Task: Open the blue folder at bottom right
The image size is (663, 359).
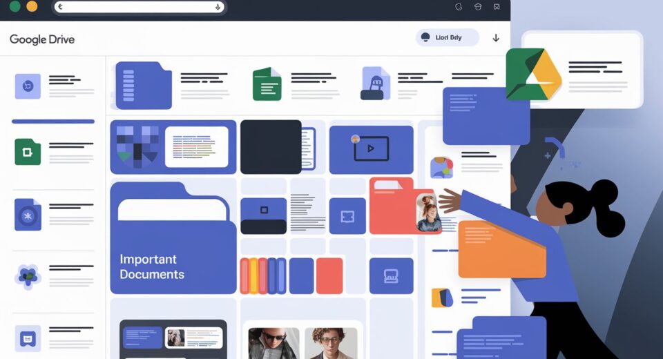Action: point(501,338)
